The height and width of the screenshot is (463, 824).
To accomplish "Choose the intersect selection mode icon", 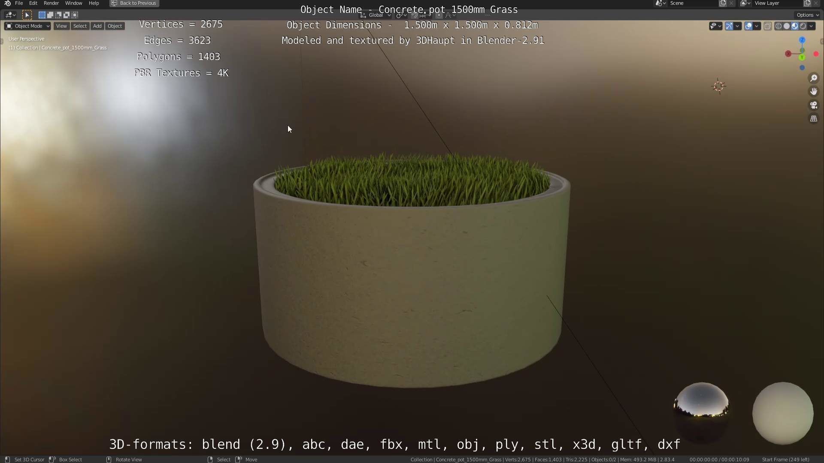I will click(x=75, y=15).
